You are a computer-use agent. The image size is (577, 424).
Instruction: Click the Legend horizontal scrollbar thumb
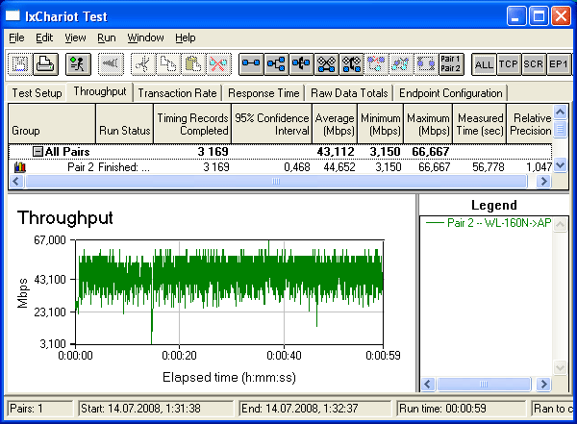click(484, 385)
